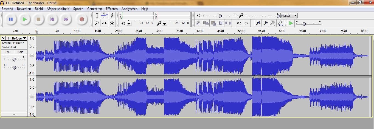374x129 pixels.
Task: Open the Analyseren menu
Action: (130, 9)
